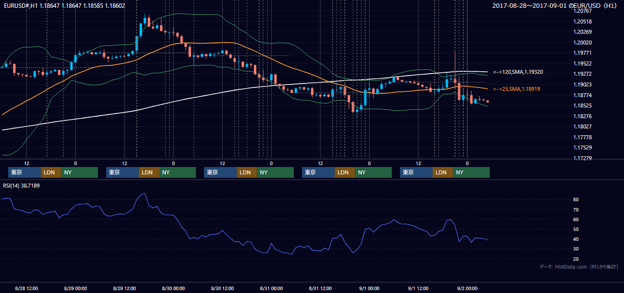
Task: Select the 8/29 00:00 date label
Action: click(75, 289)
